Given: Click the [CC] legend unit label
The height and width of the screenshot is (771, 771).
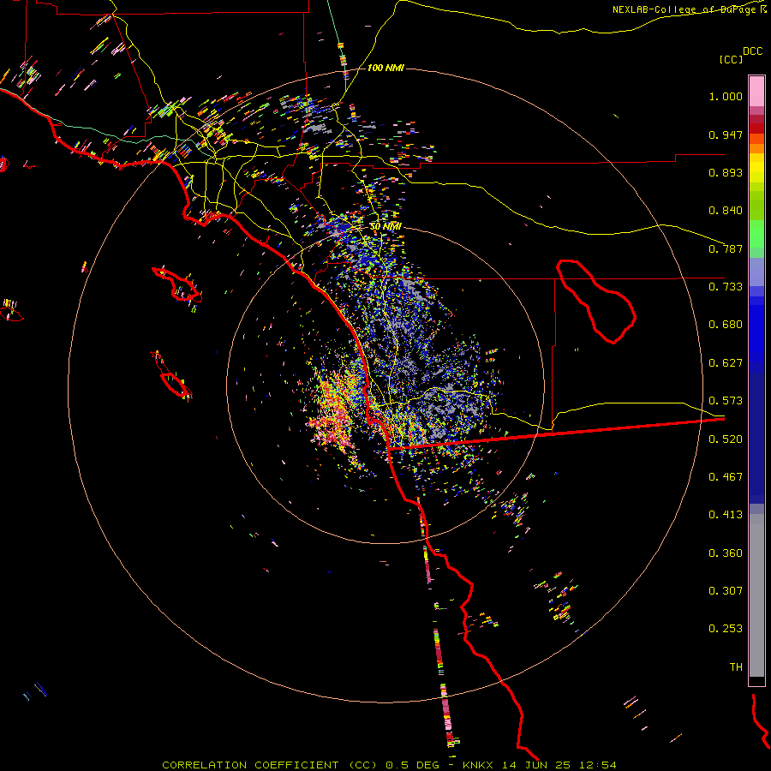Looking at the screenshot, I should point(731,59).
